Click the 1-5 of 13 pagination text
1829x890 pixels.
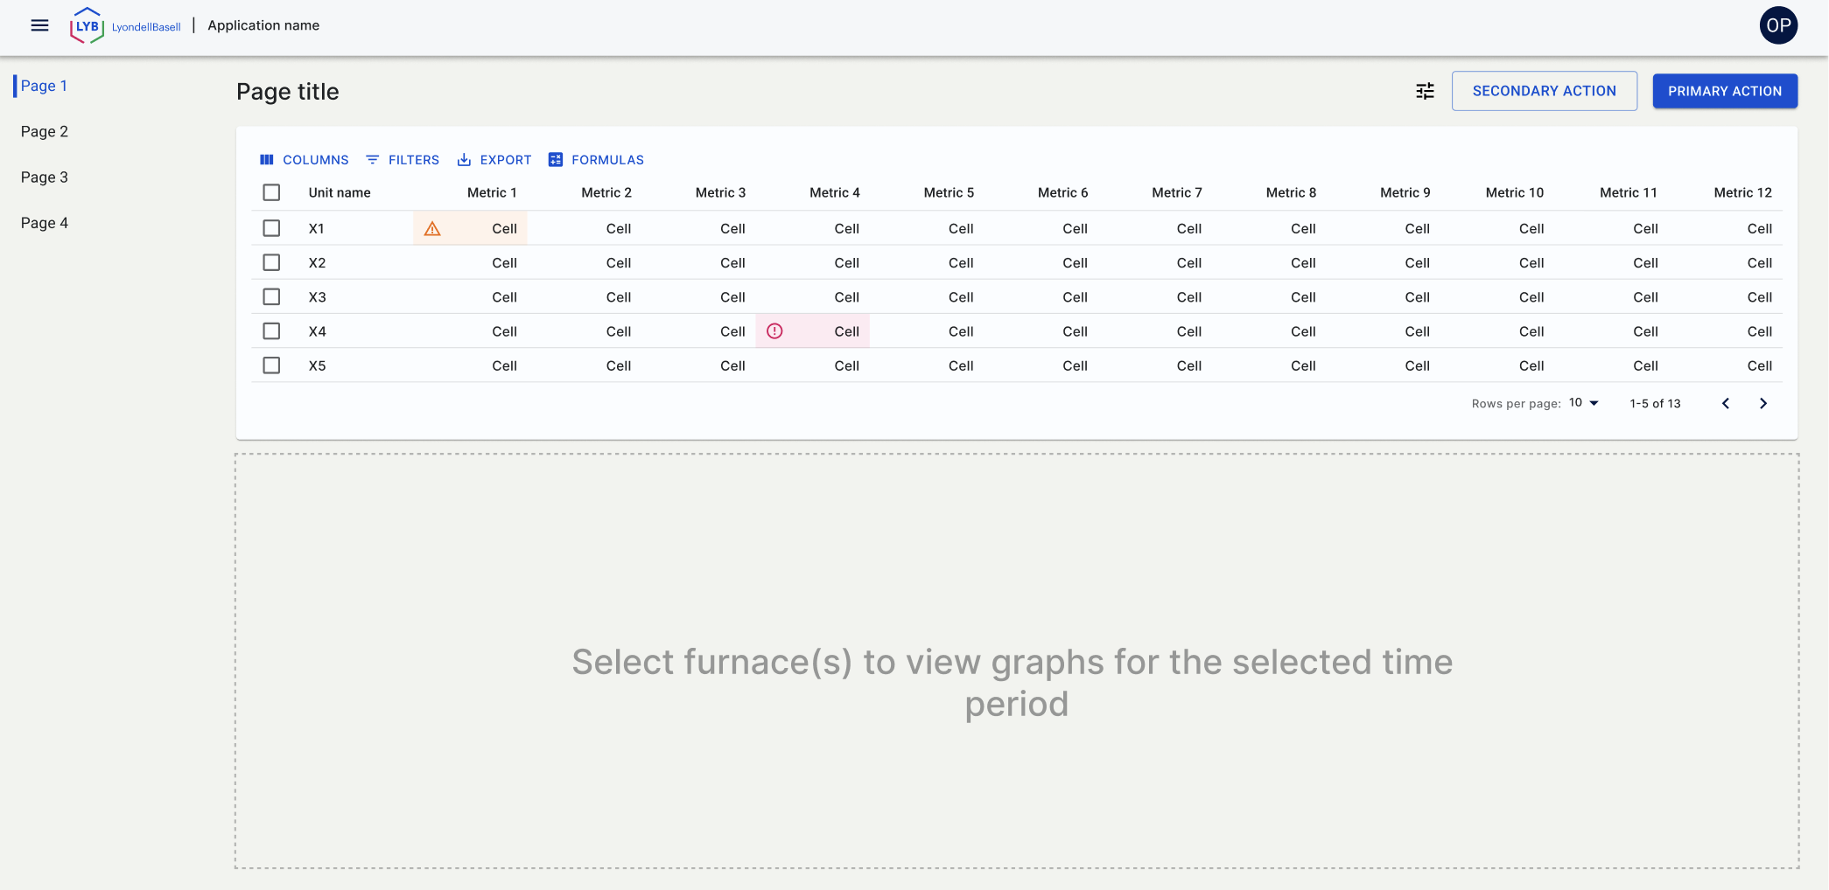coord(1655,403)
